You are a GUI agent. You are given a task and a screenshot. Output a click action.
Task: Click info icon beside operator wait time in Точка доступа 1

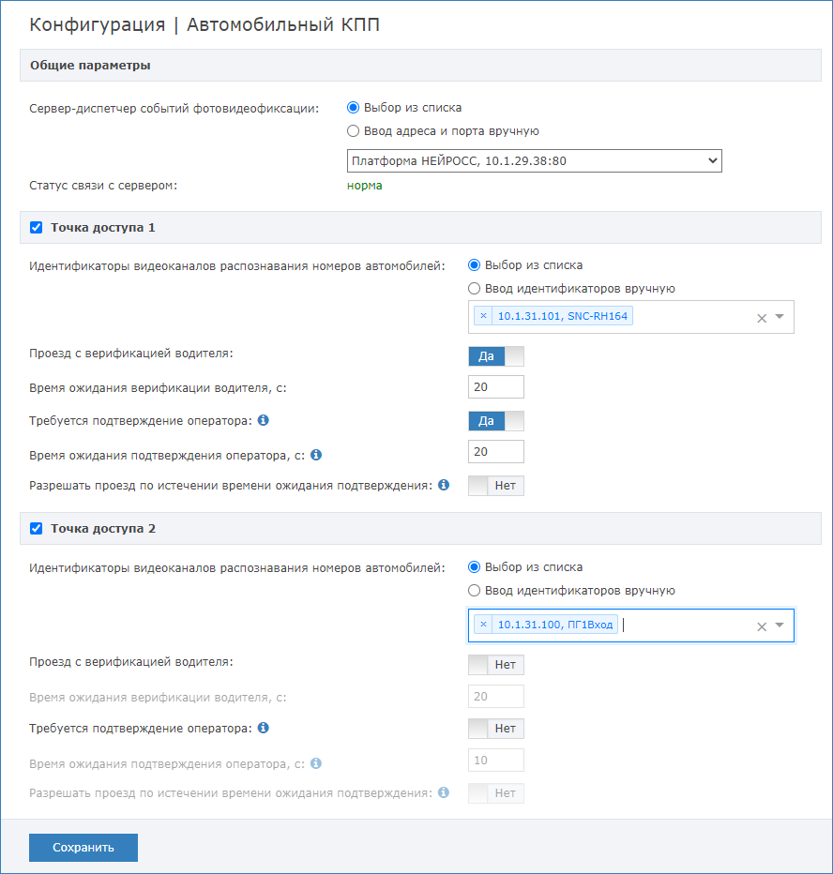click(316, 455)
